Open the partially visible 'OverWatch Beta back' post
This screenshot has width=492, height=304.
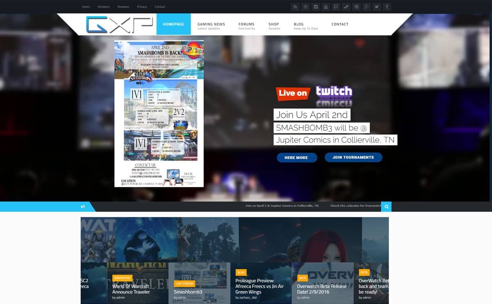(373, 286)
